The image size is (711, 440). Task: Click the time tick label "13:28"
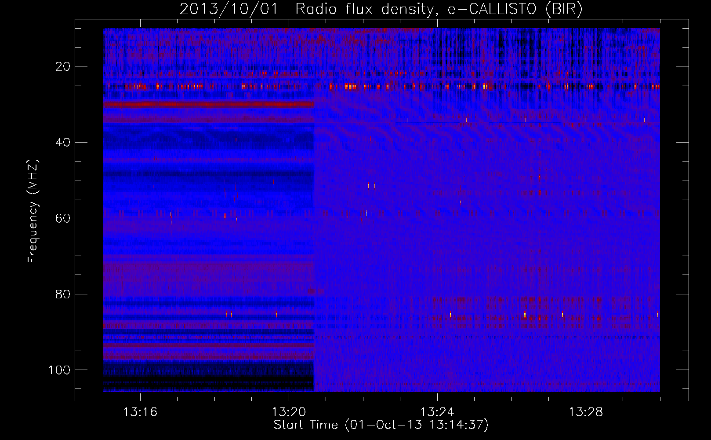pos(586,412)
